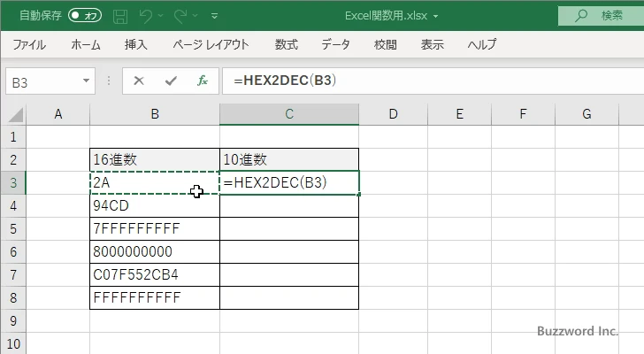
Task: Click the Select All corner triangle
Action: pos(16,114)
